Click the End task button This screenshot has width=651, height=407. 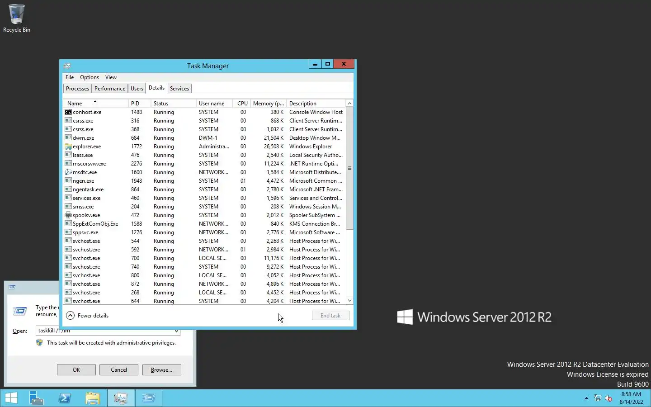tap(330, 316)
